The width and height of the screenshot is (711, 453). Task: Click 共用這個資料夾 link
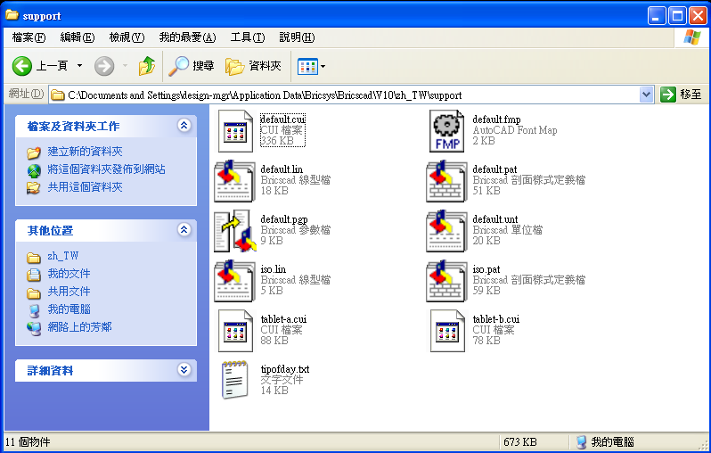click(85, 187)
